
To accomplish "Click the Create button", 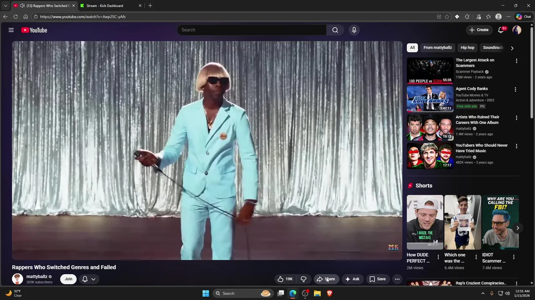I will (479, 30).
